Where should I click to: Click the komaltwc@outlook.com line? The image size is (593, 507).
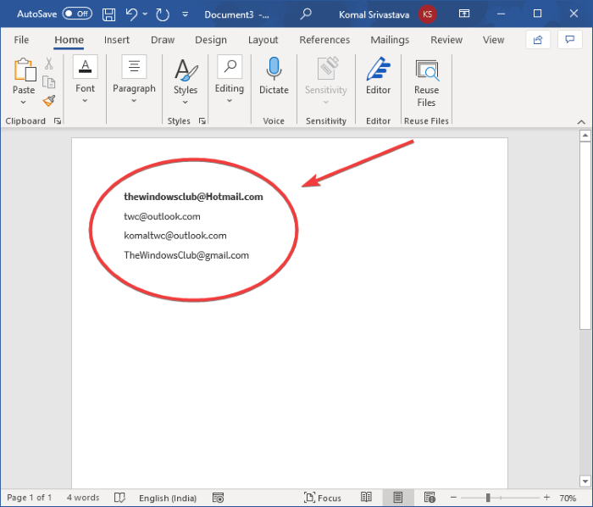(x=175, y=236)
